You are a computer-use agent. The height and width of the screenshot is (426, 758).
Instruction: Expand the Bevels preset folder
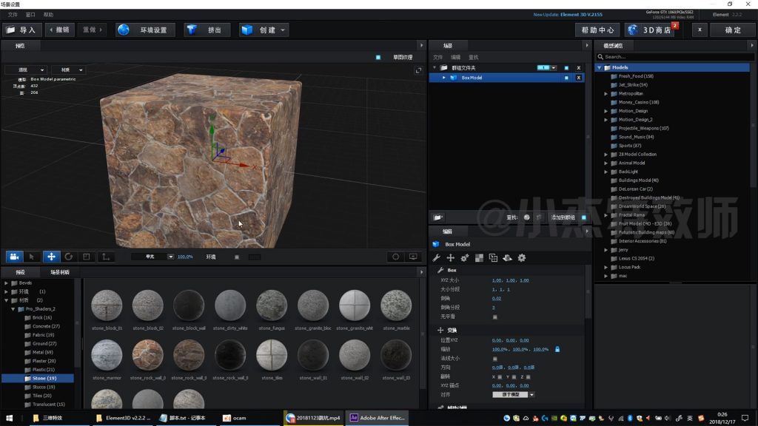coord(7,283)
